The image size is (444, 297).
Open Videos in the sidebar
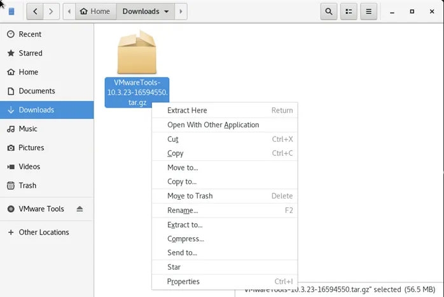point(46,167)
